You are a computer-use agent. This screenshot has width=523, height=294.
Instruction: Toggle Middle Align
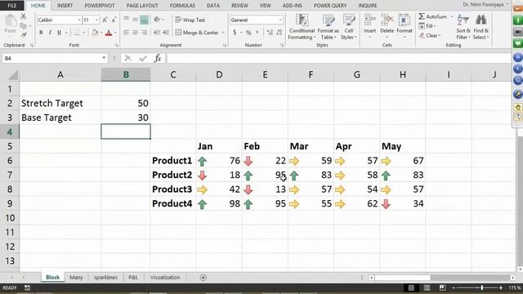135,20
